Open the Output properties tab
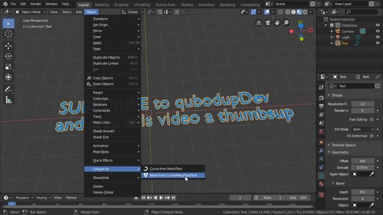This screenshot has width=383, height=215. point(321,106)
